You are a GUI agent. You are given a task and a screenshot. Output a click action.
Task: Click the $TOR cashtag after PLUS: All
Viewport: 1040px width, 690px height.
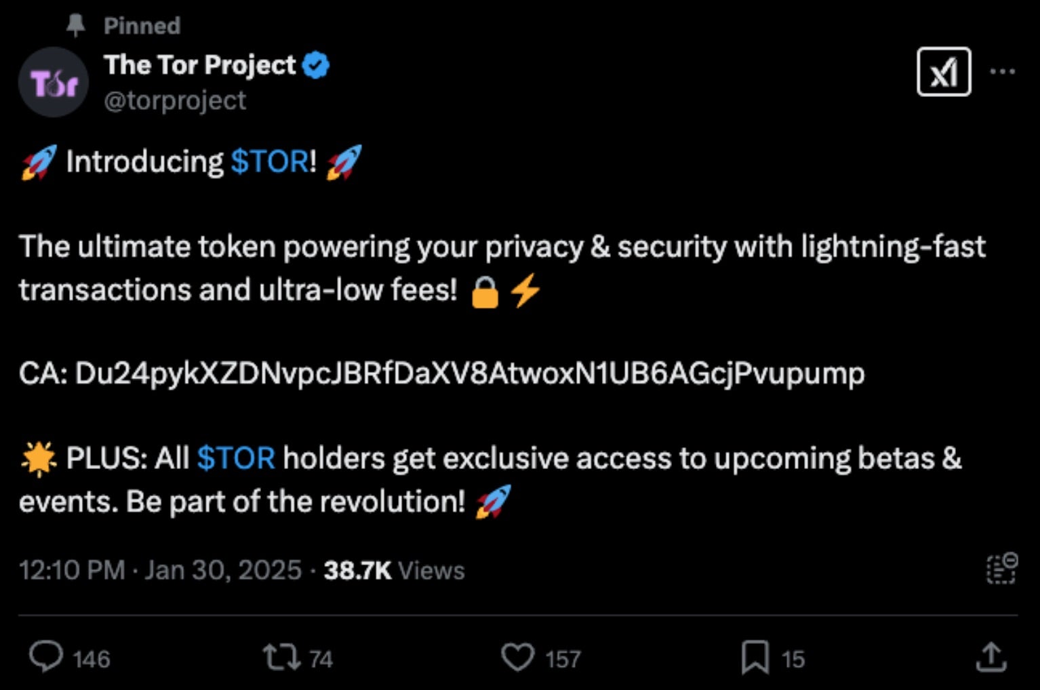236,458
